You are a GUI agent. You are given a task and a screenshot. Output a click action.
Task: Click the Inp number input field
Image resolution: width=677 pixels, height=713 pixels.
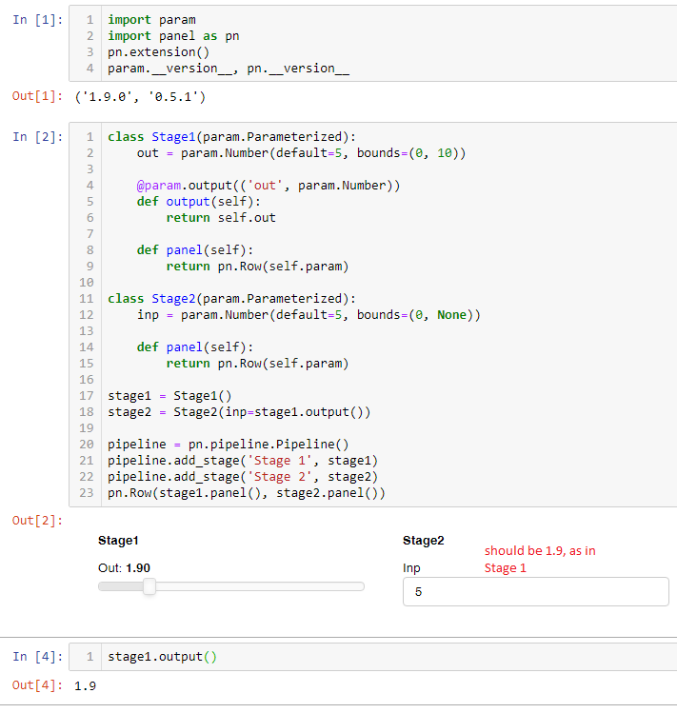pos(535,591)
